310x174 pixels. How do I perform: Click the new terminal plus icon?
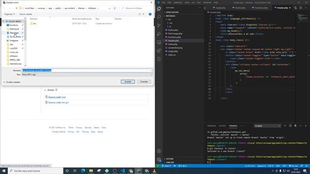285,126
